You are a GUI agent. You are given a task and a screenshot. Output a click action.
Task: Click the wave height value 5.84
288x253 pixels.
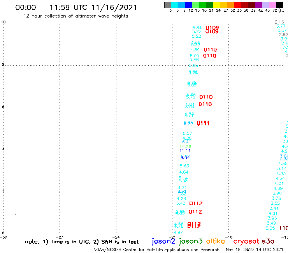[x=197, y=28]
